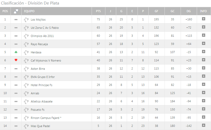Click the EQUIPO column header
This screenshot has width=211, height=130.
[29, 11]
